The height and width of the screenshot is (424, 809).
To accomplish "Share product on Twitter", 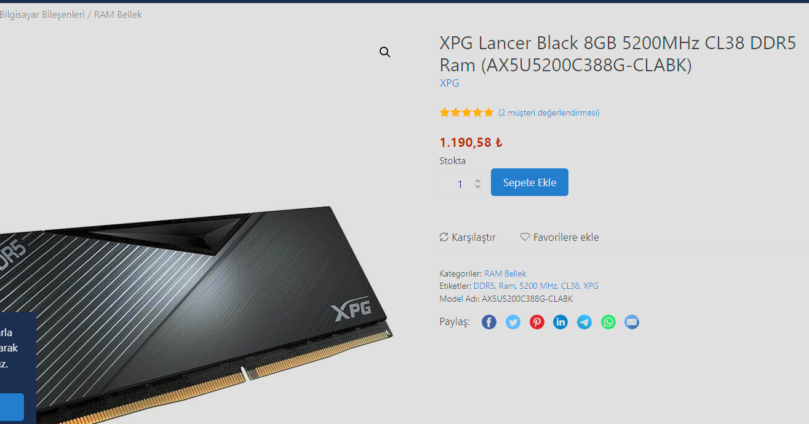I will point(513,322).
